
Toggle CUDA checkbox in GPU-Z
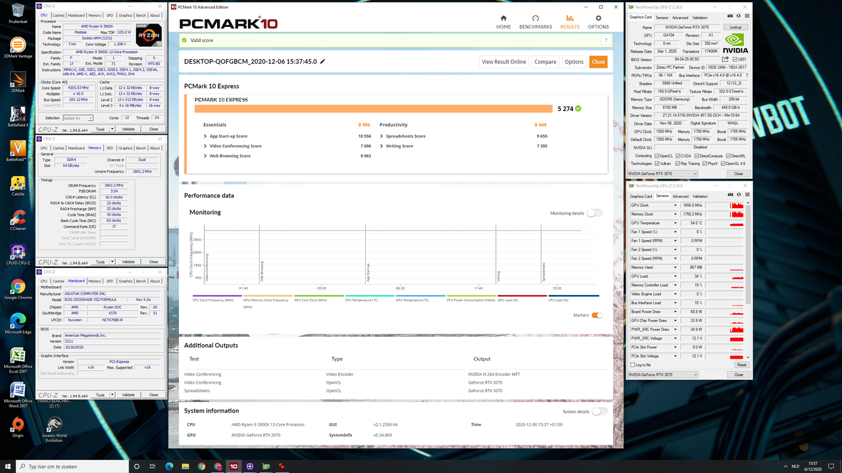(679, 156)
